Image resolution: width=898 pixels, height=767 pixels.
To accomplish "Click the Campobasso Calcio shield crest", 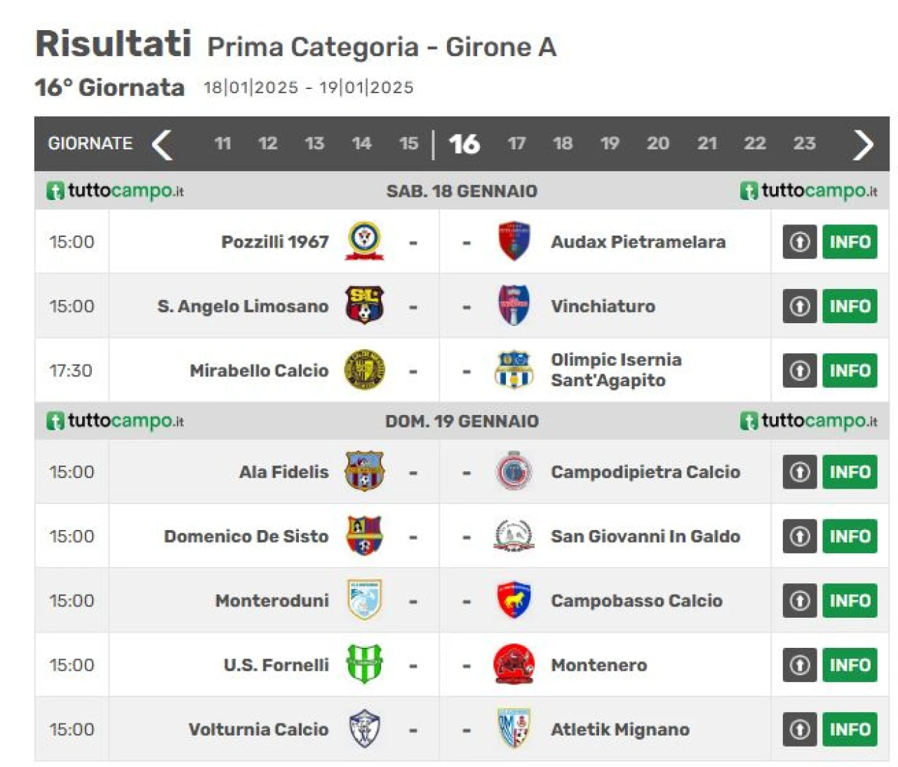I will 514,600.
